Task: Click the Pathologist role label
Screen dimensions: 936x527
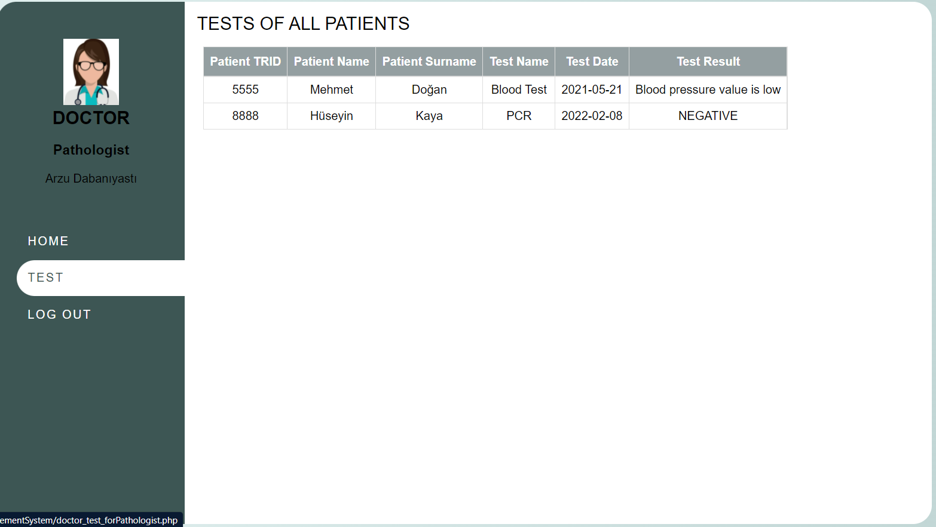Action: coord(91,150)
